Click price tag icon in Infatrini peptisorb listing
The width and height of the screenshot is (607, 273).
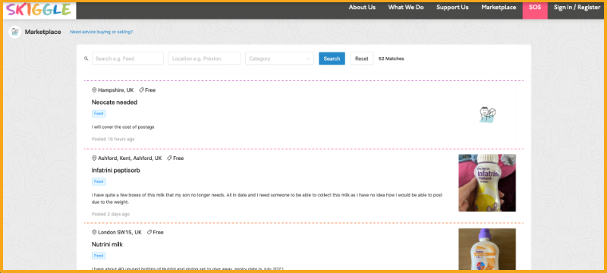(169, 158)
